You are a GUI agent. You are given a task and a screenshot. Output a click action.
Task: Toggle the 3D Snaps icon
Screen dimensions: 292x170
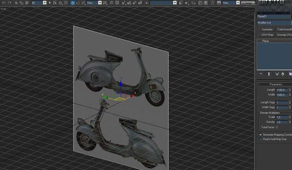coord(124,3)
